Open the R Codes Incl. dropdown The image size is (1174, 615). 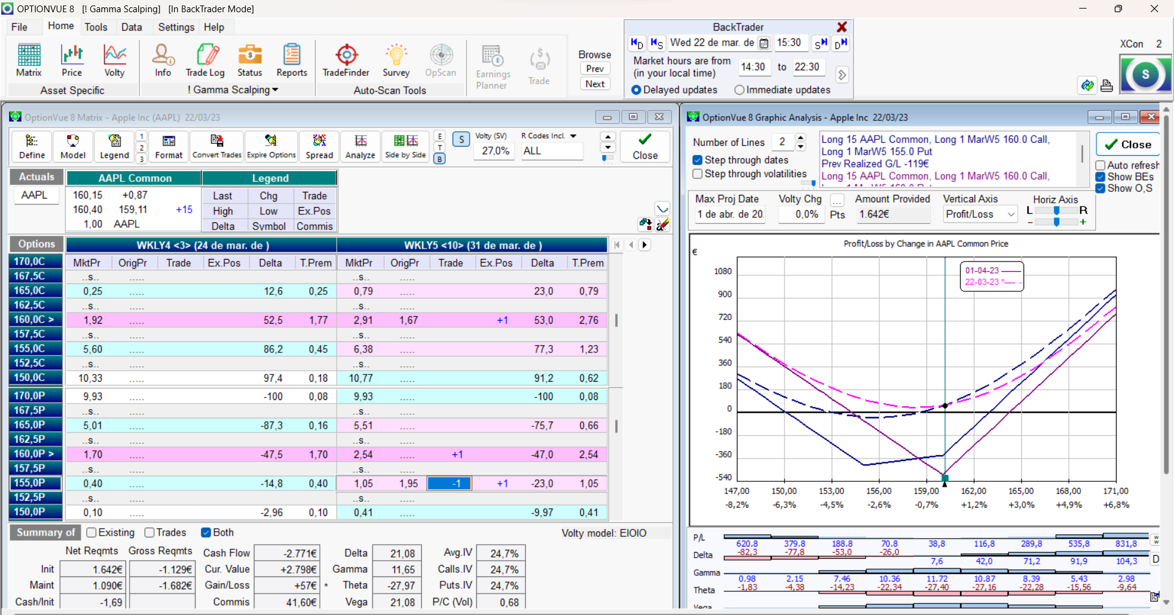(x=573, y=136)
